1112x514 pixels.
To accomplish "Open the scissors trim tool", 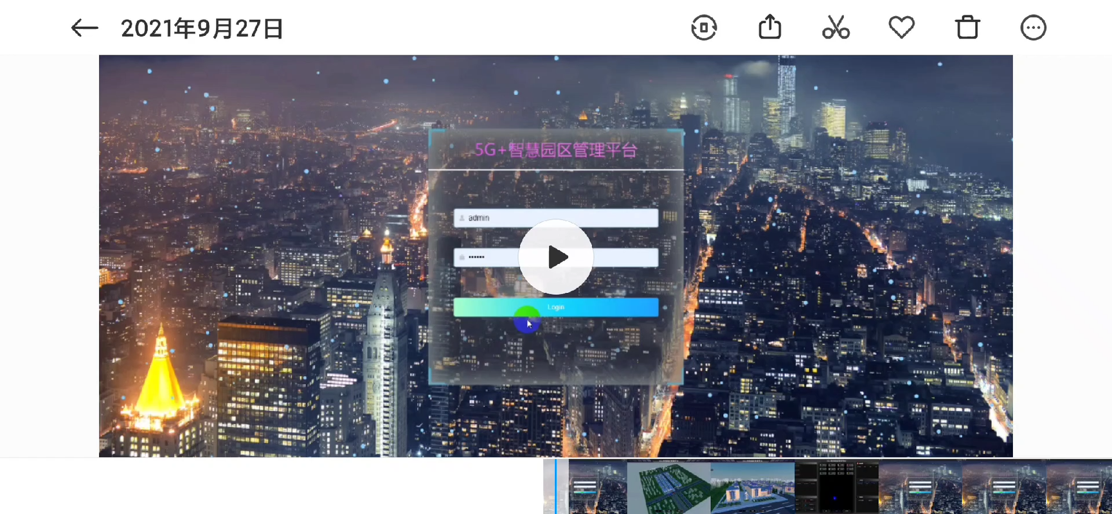I will point(836,28).
